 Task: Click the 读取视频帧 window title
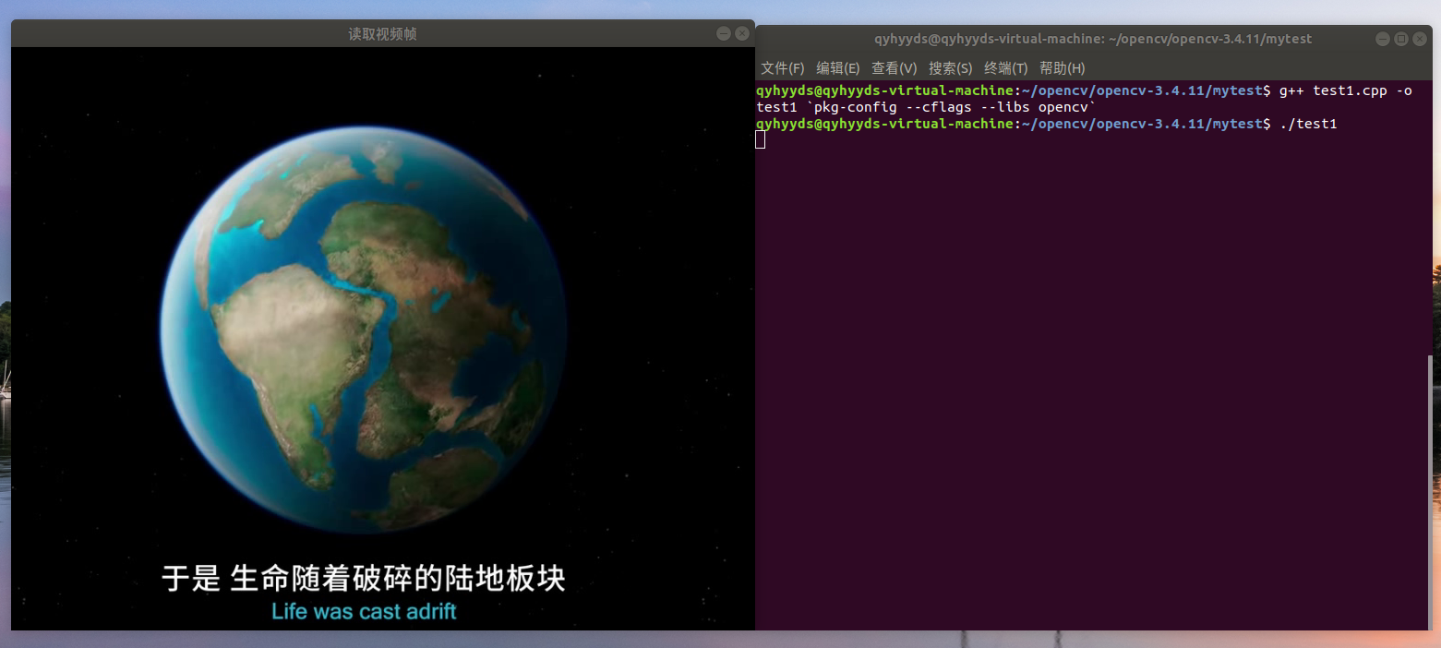(x=382, y=34)
